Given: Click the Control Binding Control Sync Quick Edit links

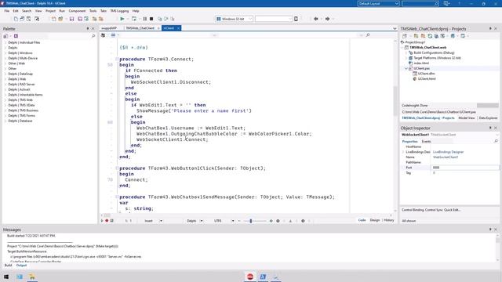Looking at the screenshot, I should [x=431, y=210].
